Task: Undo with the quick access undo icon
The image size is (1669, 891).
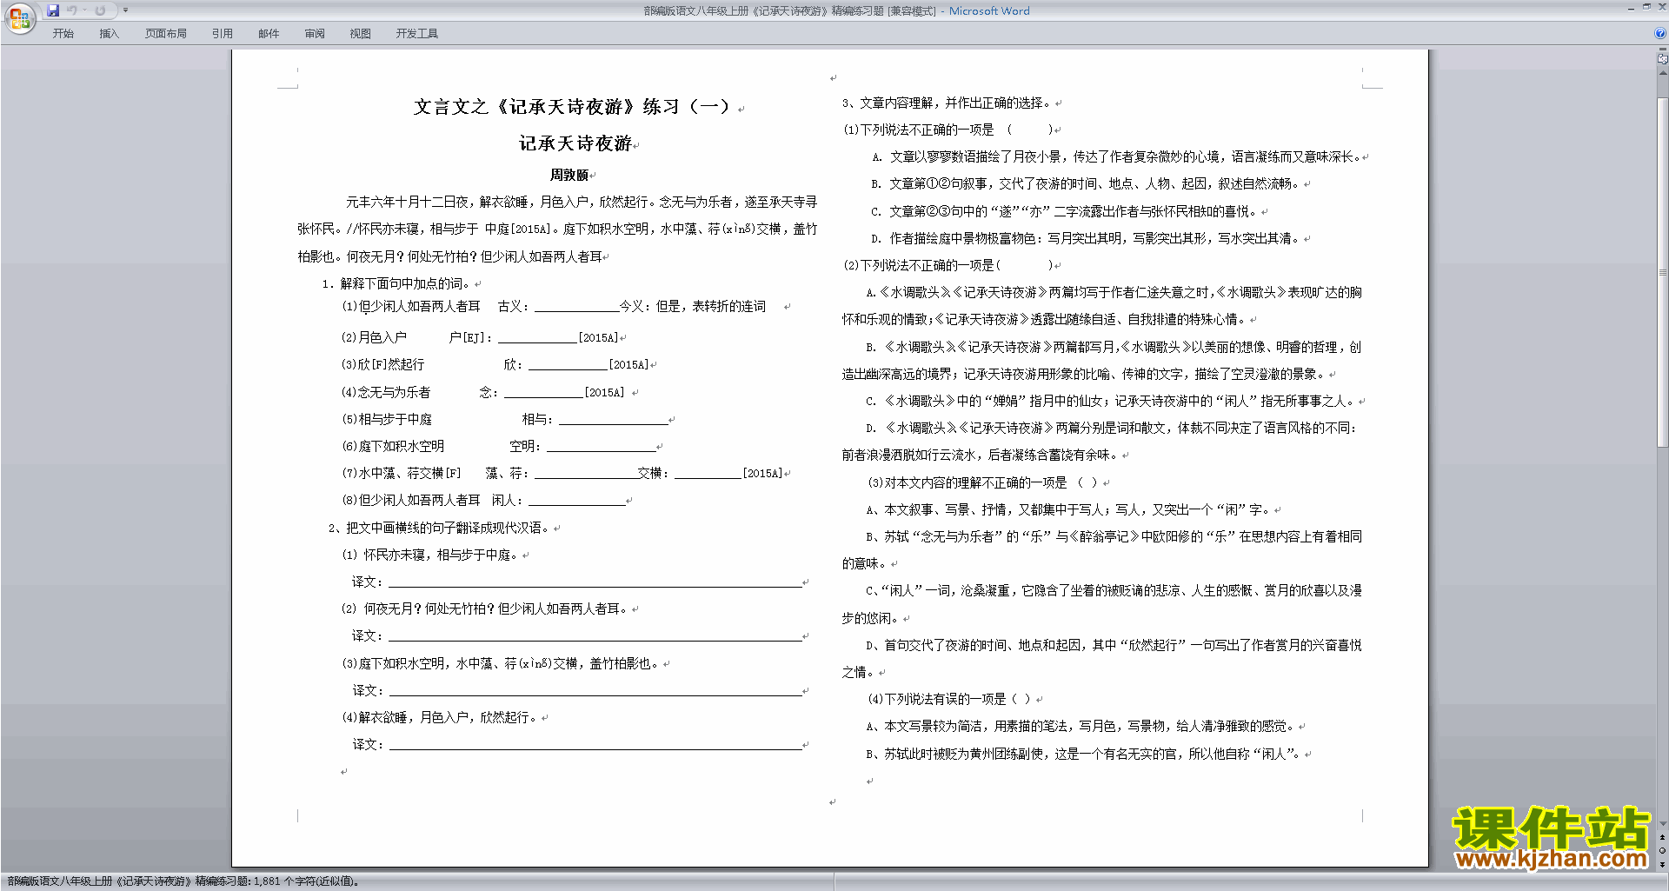Action: click(71, 10)
